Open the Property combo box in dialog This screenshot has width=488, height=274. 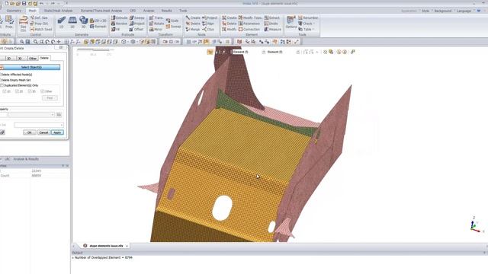tap(31, 115)
